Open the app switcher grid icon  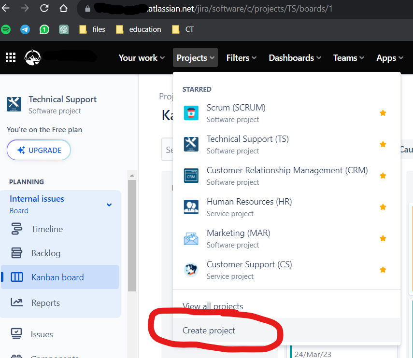(x=11, y=57)
